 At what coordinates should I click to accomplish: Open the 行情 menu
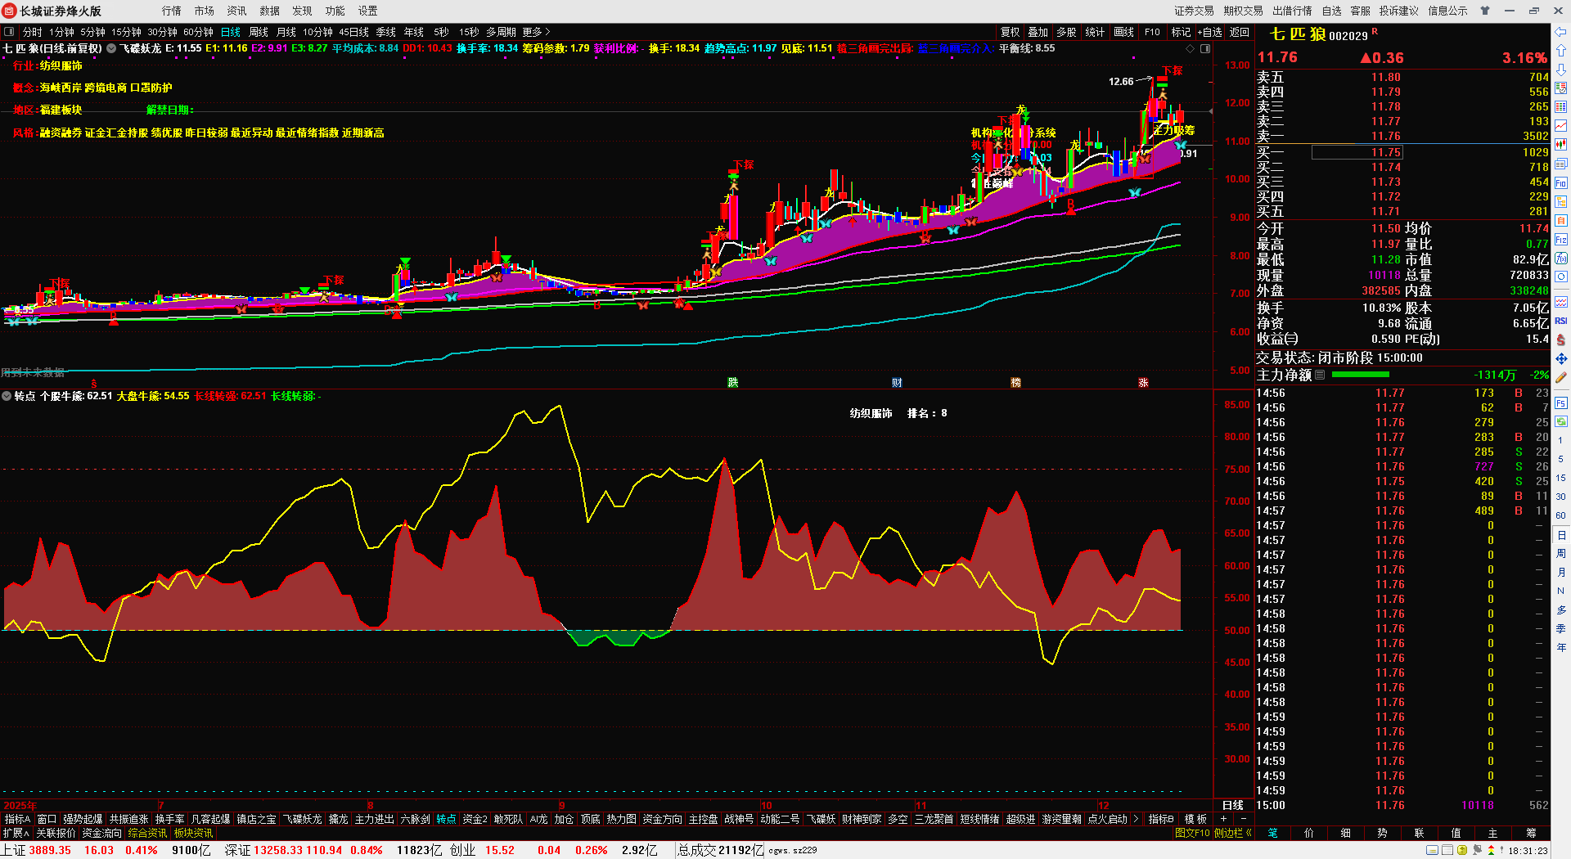point(172,11)
